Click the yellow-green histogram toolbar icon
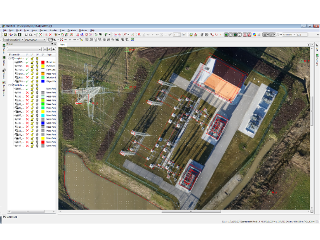 [x=191, y=35]
